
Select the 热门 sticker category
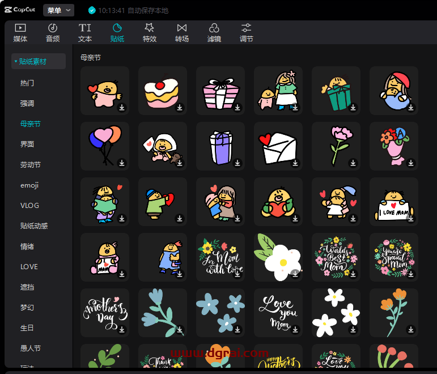[x=27, y=83]
